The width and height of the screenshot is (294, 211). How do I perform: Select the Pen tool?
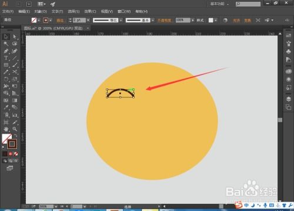click(x=6, y=51)
